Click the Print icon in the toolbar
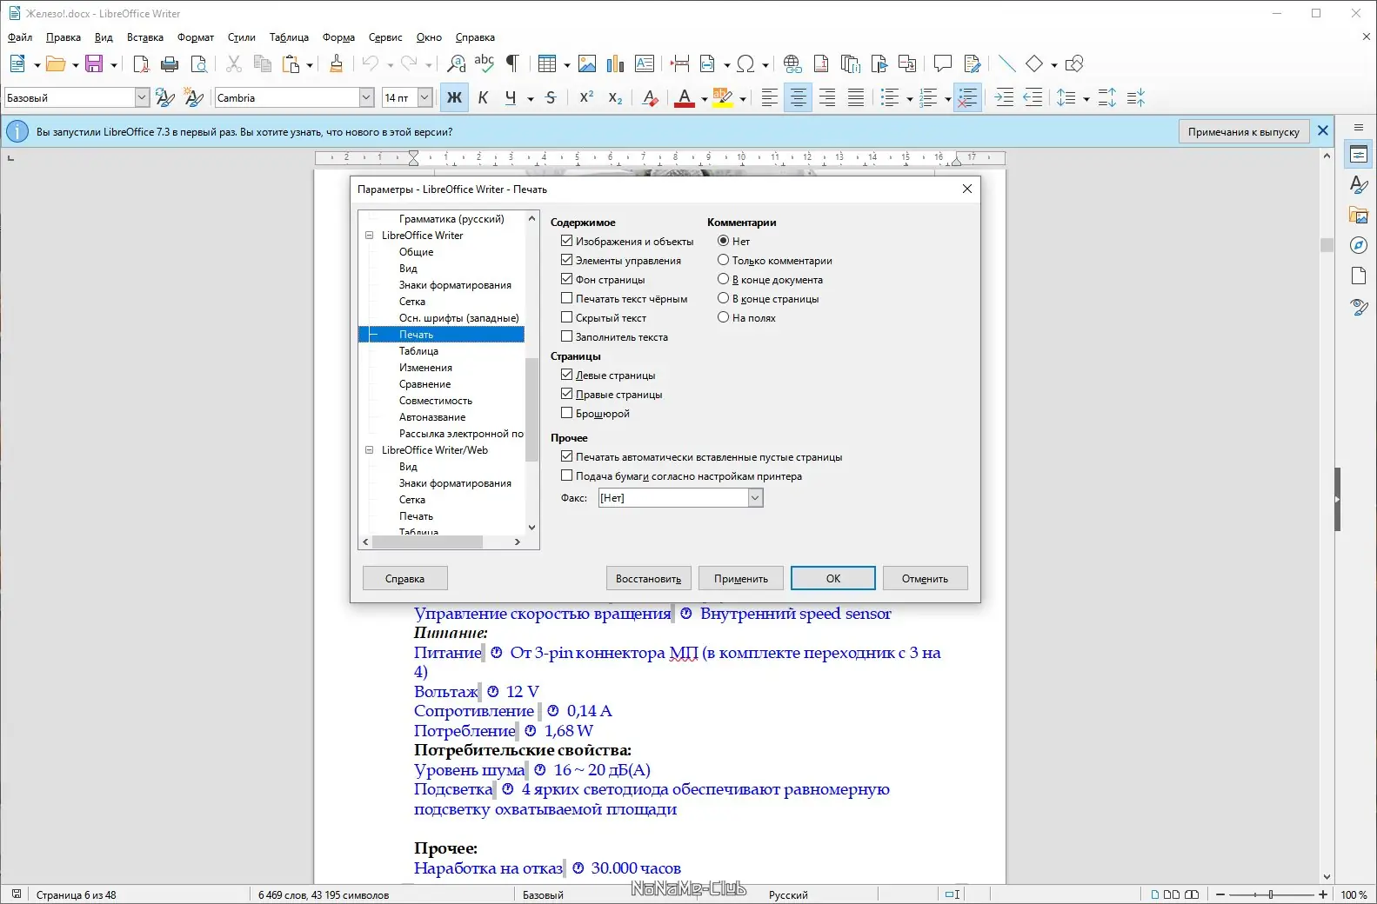Screen dimensions: 1377x904 coord(170,64)
